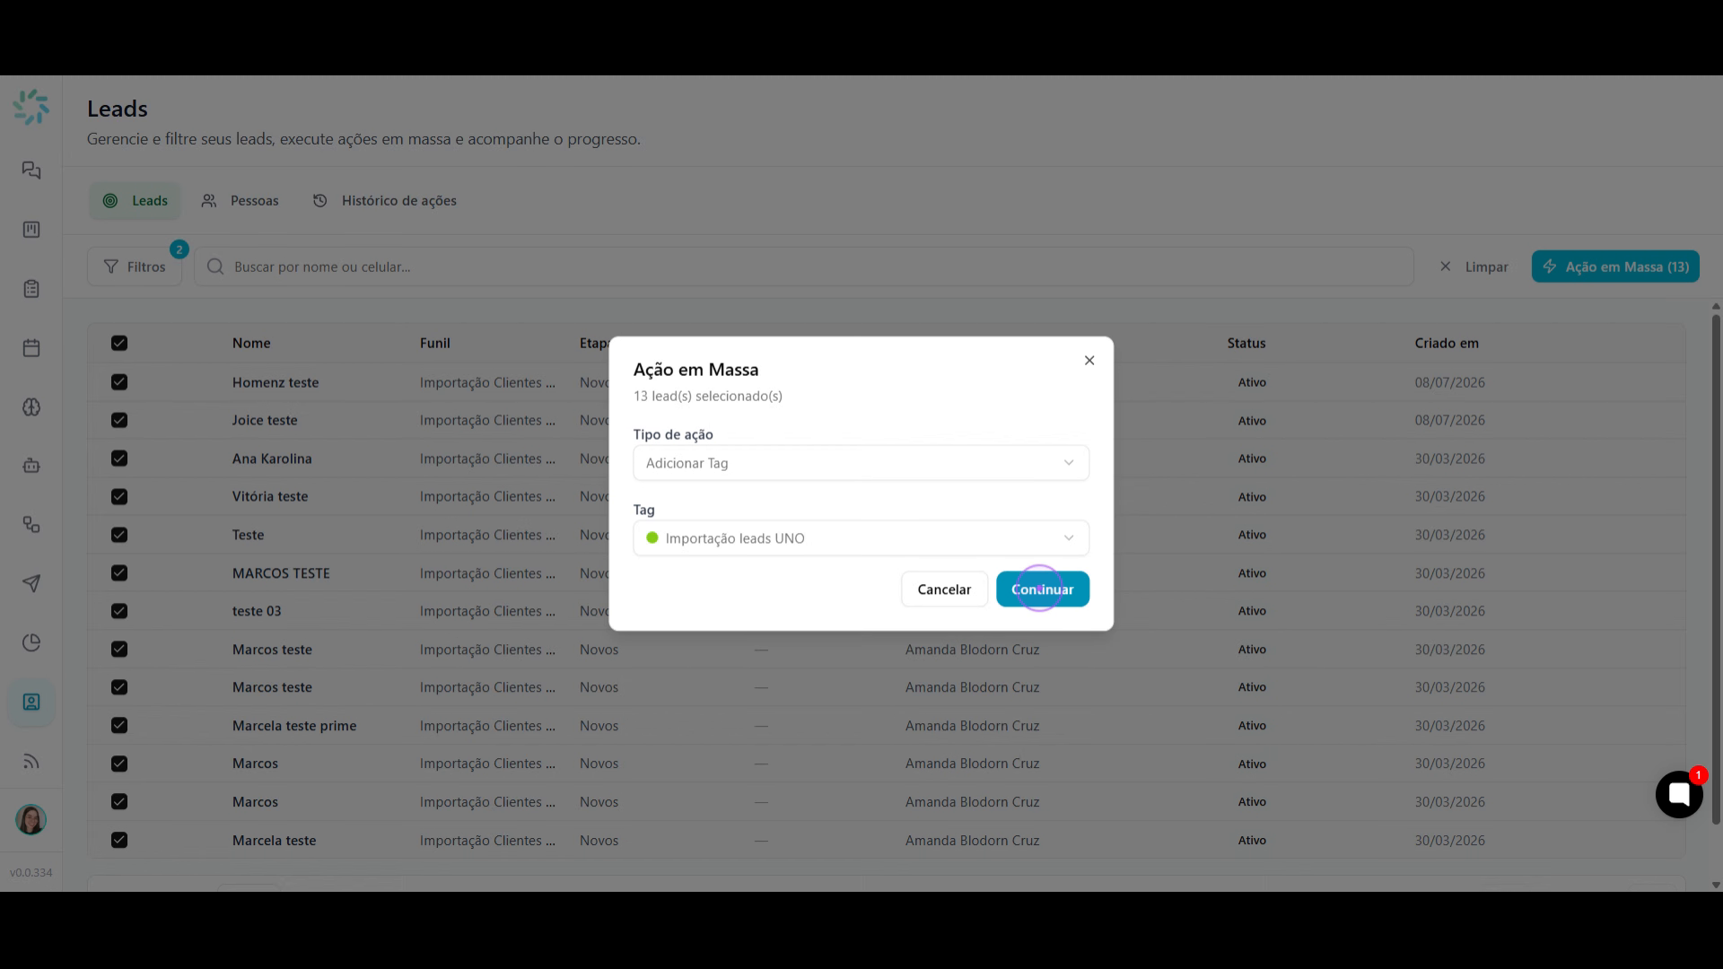Open the RSS feed icon in sidebar

(31, 762)
